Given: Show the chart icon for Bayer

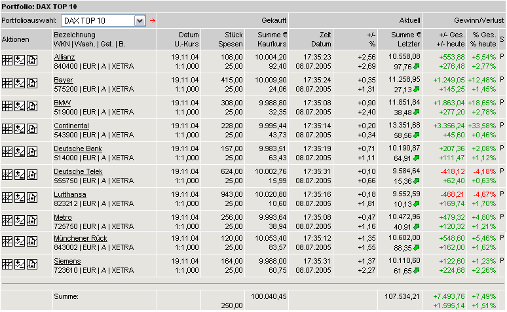Looking at the screenshot, I should [x=19, y=85].
